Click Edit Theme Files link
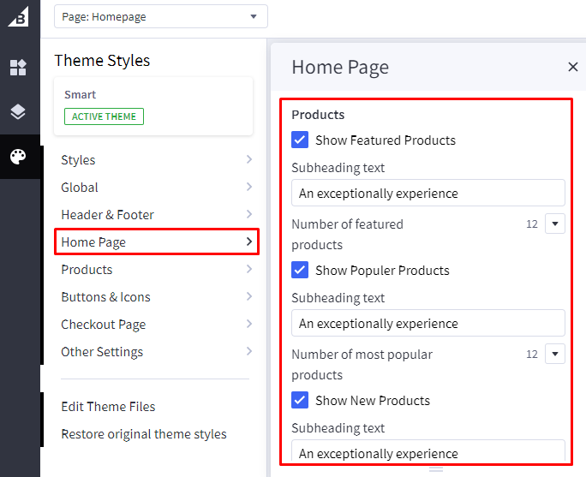This screenshot has height=477, width=586. [x=108, y=407]
